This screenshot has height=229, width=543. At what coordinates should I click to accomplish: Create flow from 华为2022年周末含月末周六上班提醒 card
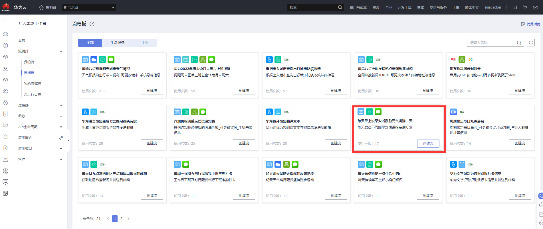click(244, 91)
